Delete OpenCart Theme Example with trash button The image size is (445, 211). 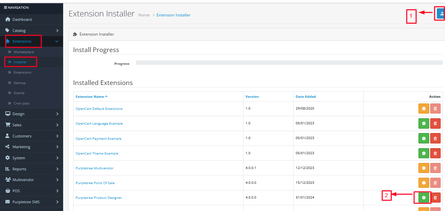click(435, 153)
